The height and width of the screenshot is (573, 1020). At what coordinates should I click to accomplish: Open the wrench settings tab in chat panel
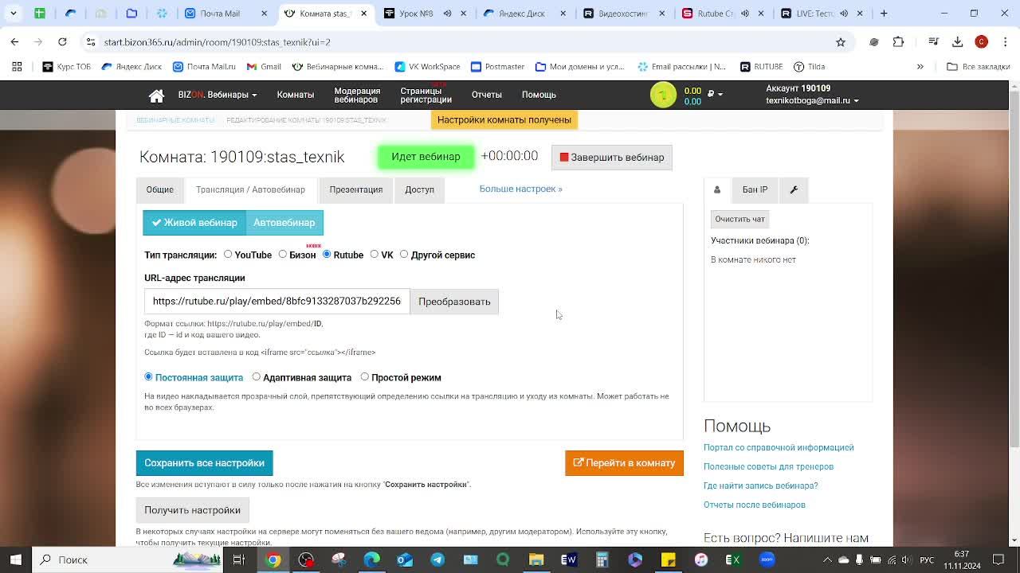[794, 189]
